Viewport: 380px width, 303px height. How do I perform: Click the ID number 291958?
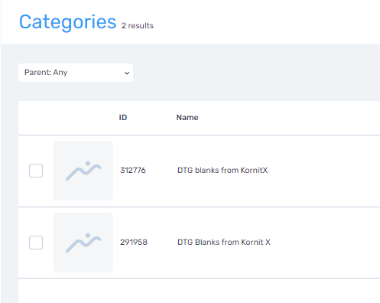click(x=134, y=242)
